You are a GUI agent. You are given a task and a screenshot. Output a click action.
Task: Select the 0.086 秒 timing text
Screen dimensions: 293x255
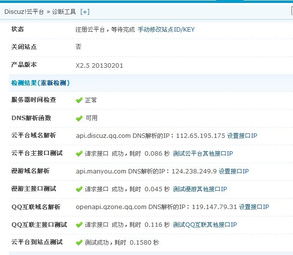click(157, 154)
